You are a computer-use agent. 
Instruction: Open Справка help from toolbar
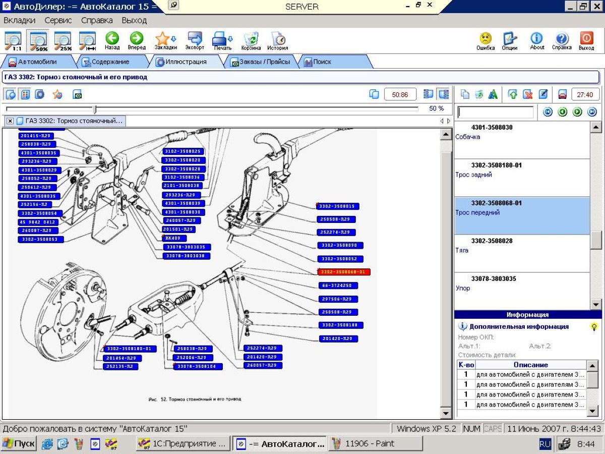562,41
